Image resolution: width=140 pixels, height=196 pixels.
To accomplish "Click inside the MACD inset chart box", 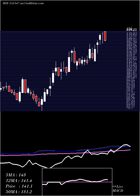I will pos(77,182).
